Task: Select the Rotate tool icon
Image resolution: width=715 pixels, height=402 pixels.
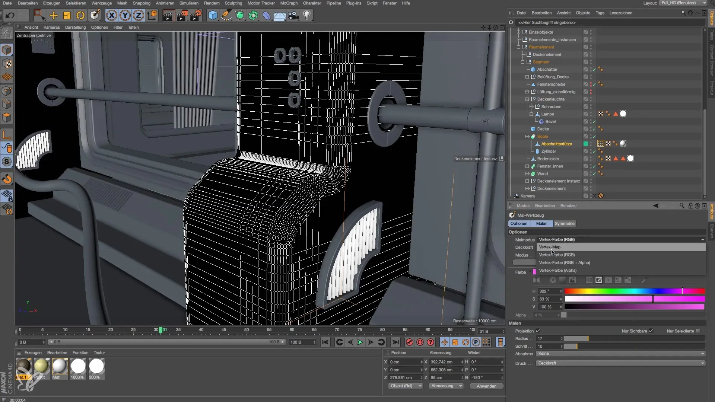Action: coord(80,15)
